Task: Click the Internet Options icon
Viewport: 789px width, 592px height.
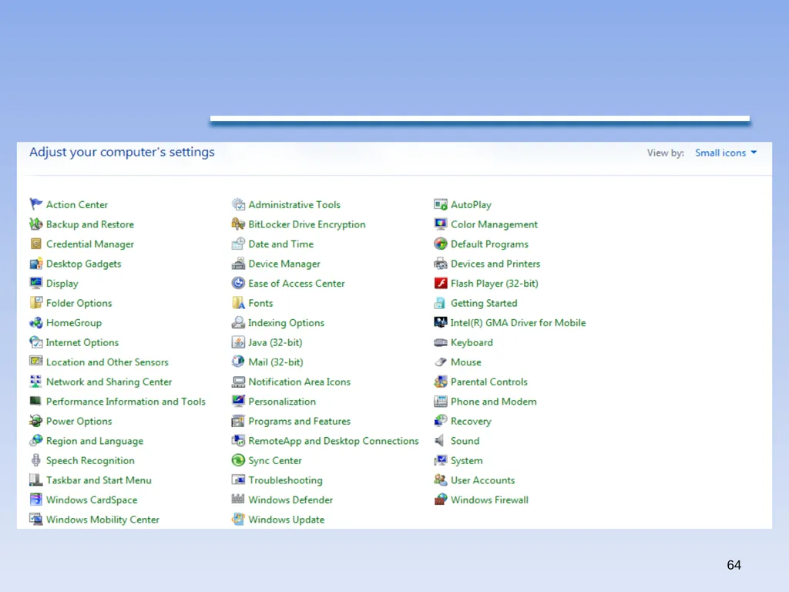Action: click(x=35, y=342)
